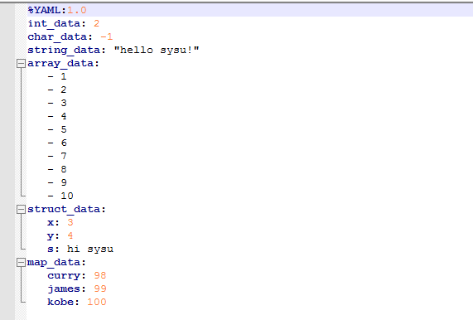Click array item - 9
The width and height of the screenshot is (473, 320).
(x=57, y=183)
